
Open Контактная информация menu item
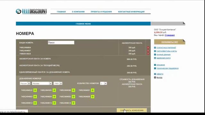click(x=131, y=12)
